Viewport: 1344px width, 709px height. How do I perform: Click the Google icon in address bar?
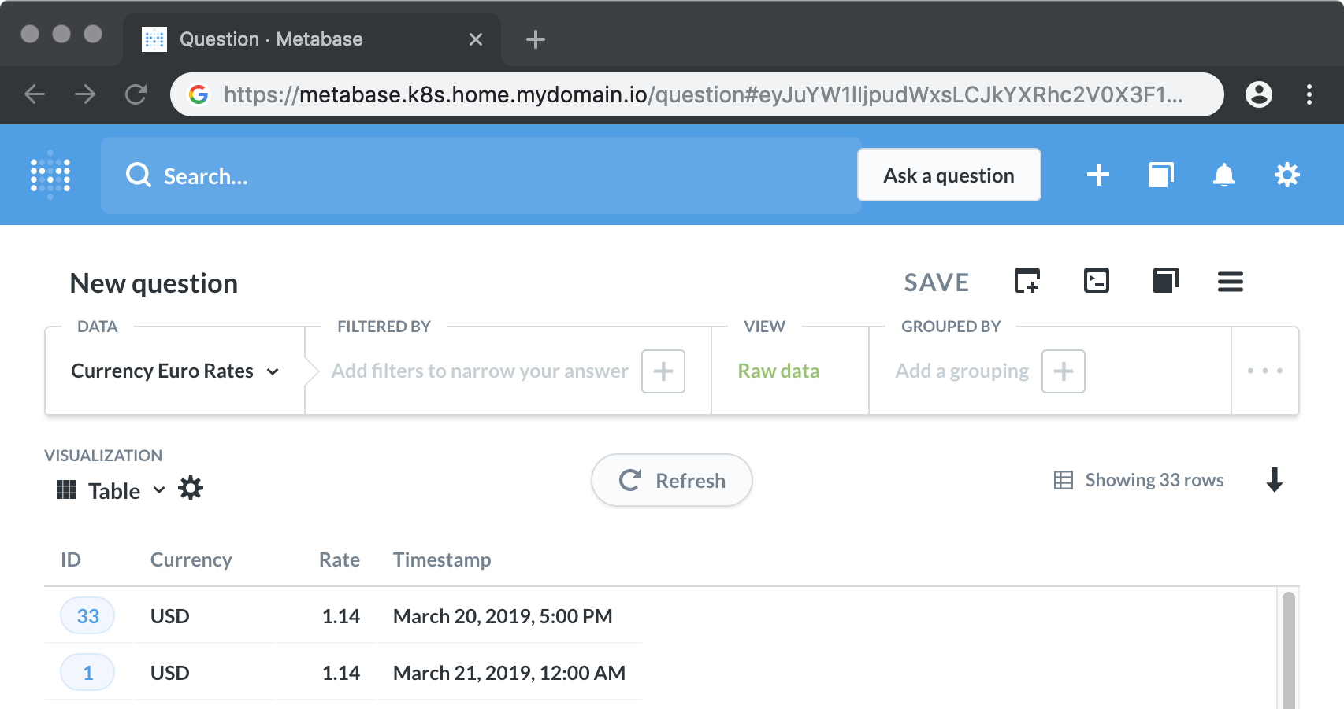pyautogui.click(x=199, y=94)
